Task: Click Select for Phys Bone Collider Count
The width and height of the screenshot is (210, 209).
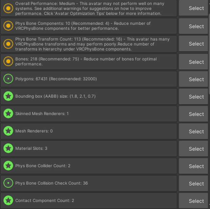Action: click(193, 166)
